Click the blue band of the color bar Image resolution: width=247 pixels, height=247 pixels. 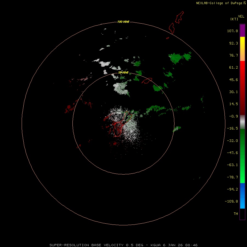242,196
